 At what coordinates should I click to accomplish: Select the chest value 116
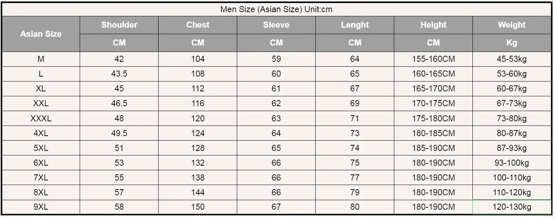(198, 104)
